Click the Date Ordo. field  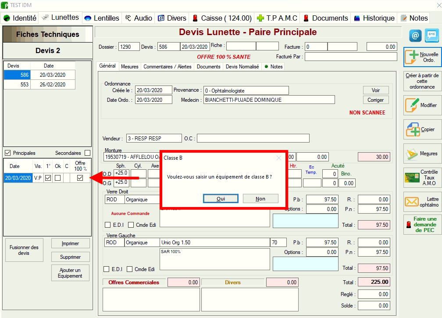click(153, 100)
